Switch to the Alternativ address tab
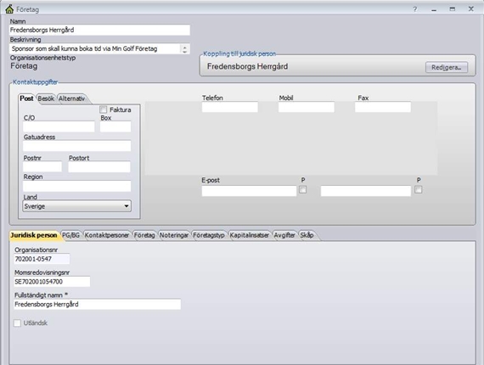 point(71,98)
